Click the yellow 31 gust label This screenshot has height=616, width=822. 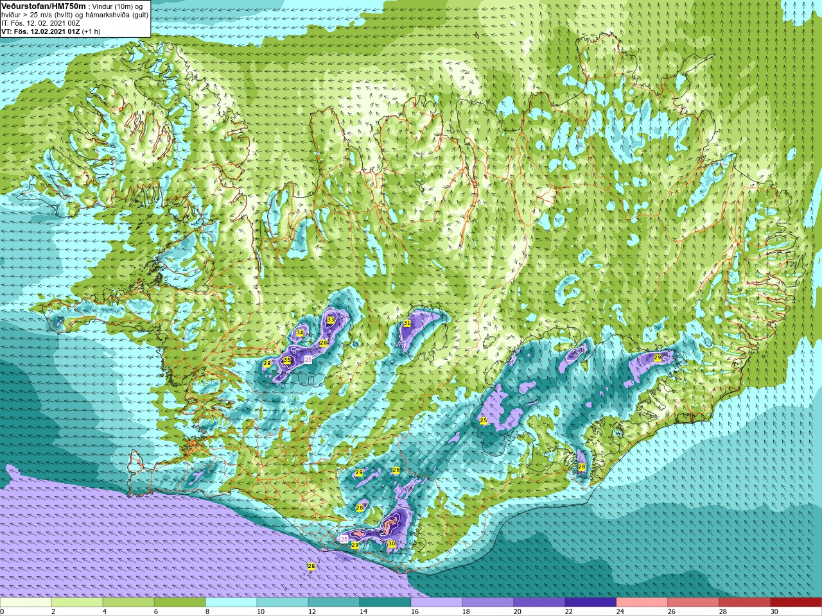coord(407,323)
